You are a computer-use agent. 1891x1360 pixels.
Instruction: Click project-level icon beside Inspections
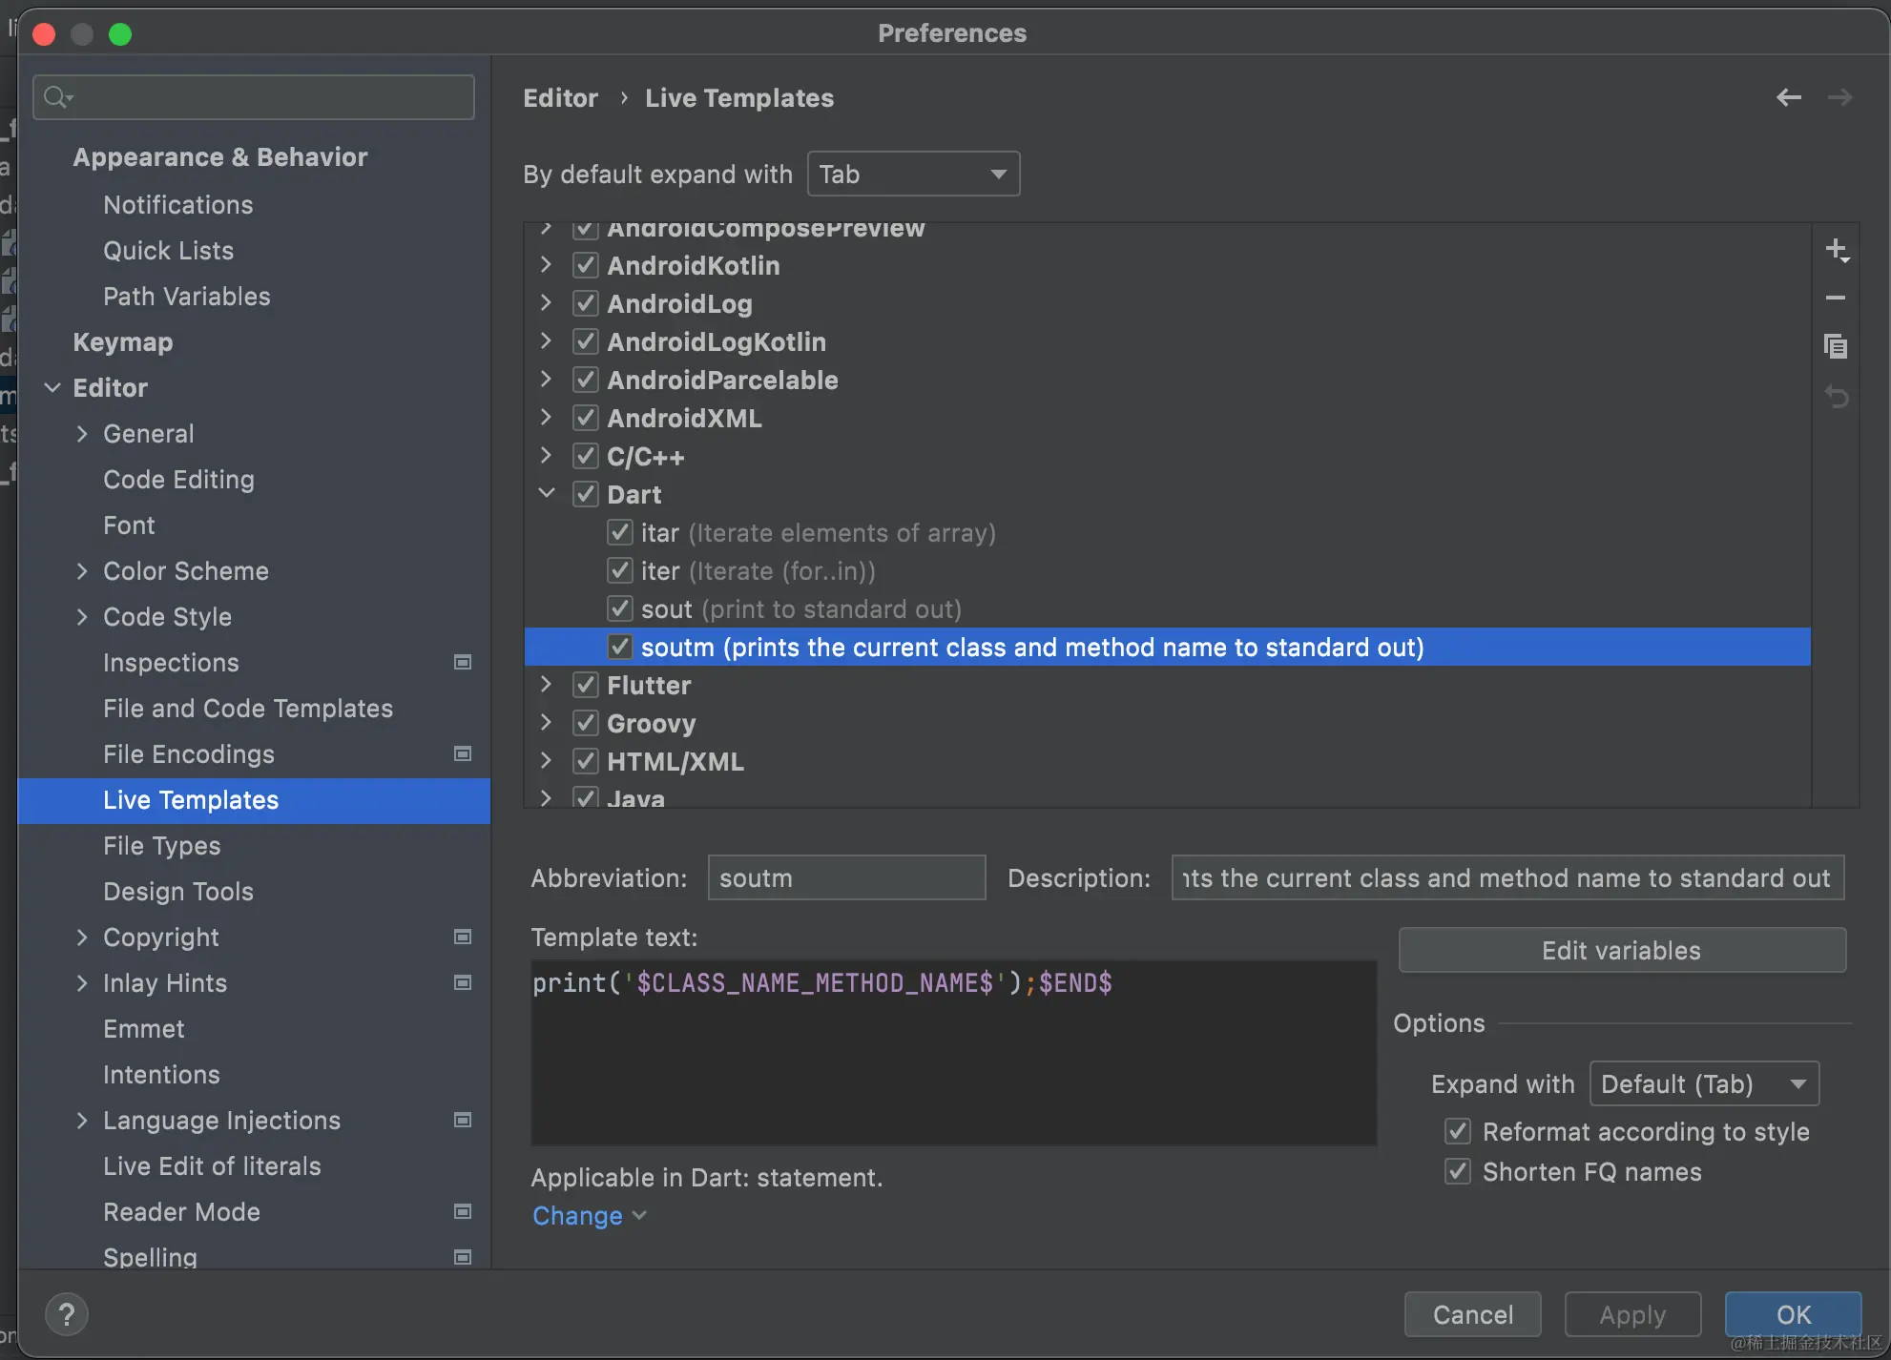coord(463,663)
